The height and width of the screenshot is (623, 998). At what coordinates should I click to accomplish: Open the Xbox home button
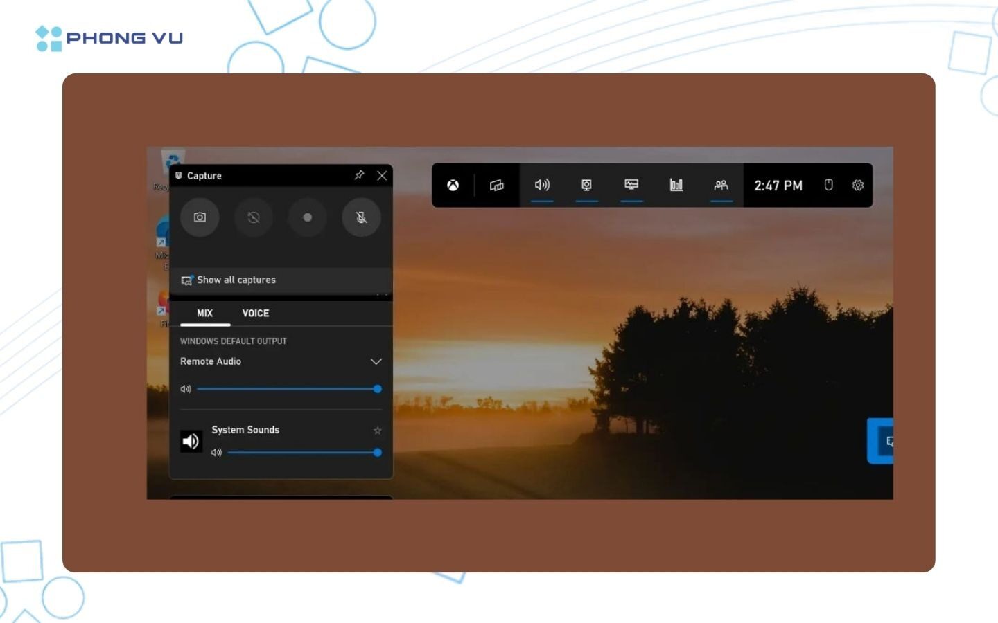tap(453, 185)
